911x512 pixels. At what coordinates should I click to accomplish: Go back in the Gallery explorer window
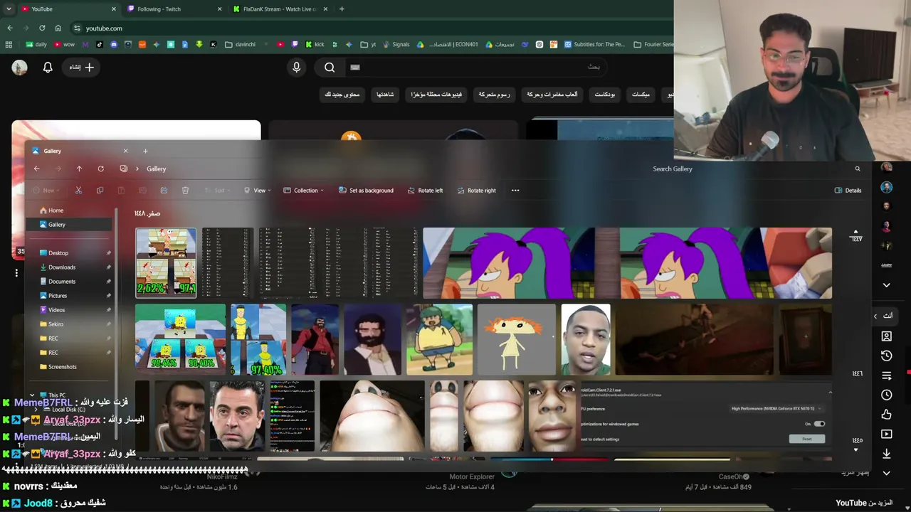click(x=37, y=169)
